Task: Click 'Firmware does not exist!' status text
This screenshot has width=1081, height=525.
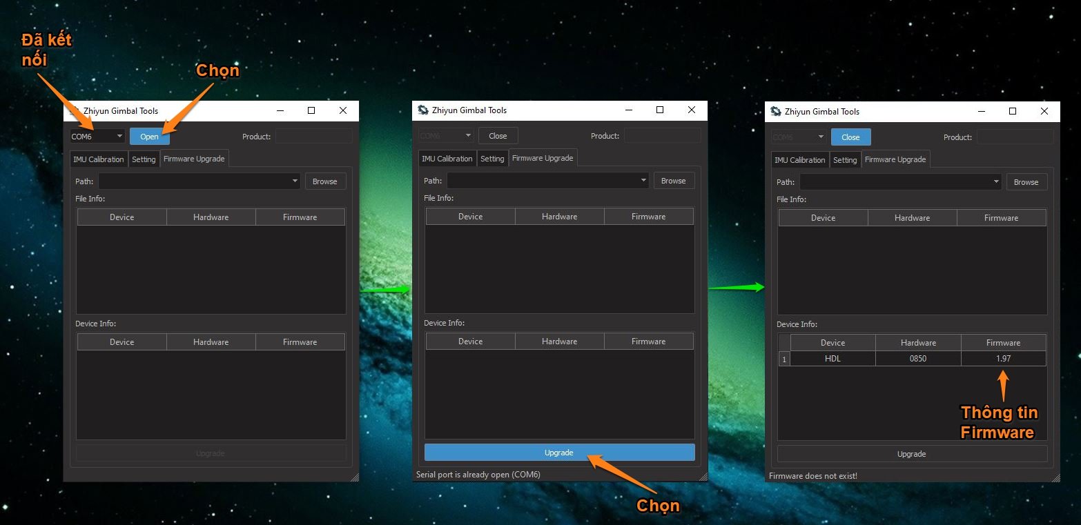Action: 813,476
